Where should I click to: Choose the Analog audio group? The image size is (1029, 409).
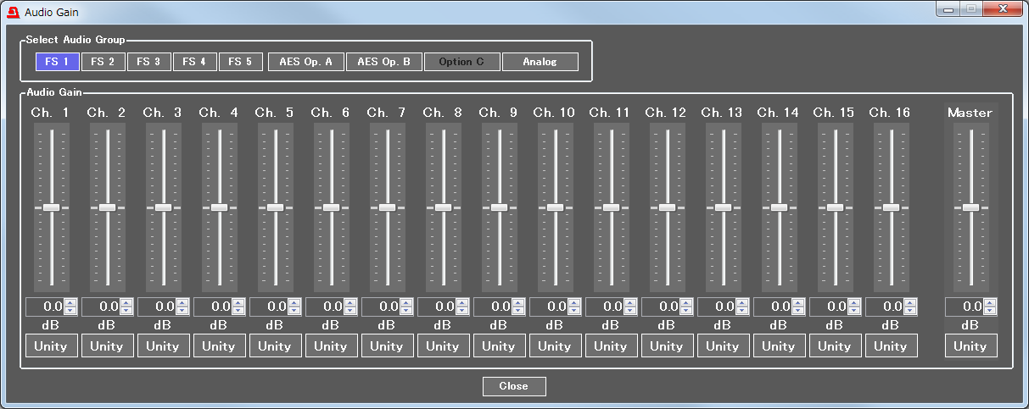pos(540,62)
